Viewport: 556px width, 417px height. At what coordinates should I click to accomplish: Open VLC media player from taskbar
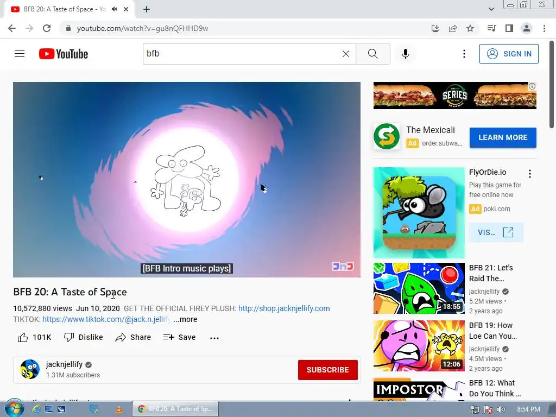(x=118, y=409)
